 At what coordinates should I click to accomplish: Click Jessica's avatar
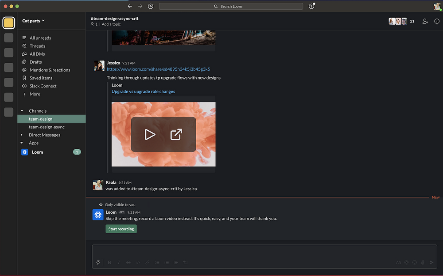tap(99, 66)
